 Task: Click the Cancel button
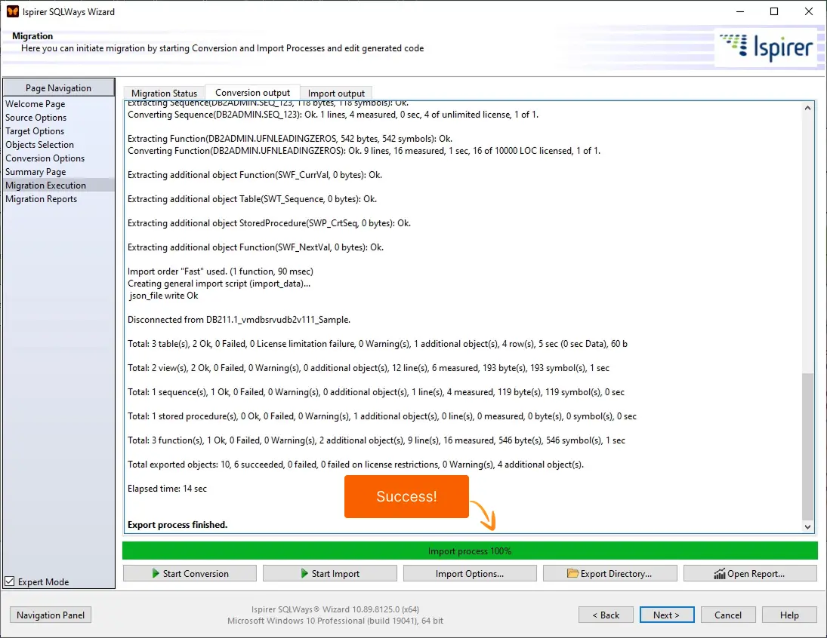pyautogui.click(x=728, y=615)
